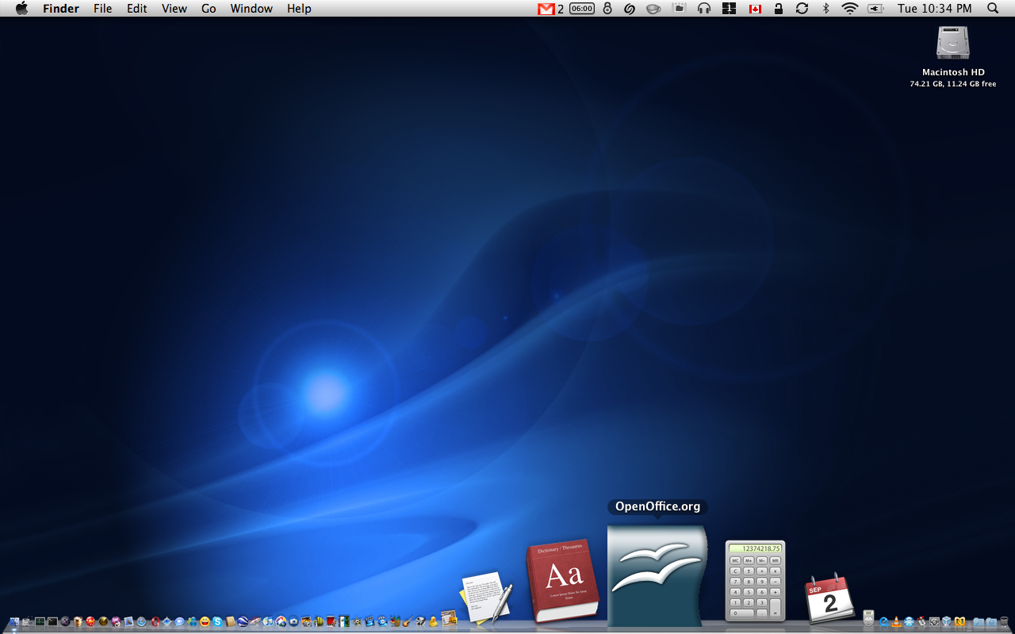This screenshot has width=1015, height=634.
Task: Open the keychain lock-ring menu bar icon
Action: 607,9
